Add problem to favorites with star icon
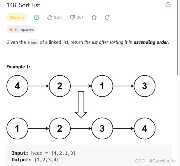Image resolution: width=180 pixels, height=166 pixels. pyautogui.click(x=94, y=17)
